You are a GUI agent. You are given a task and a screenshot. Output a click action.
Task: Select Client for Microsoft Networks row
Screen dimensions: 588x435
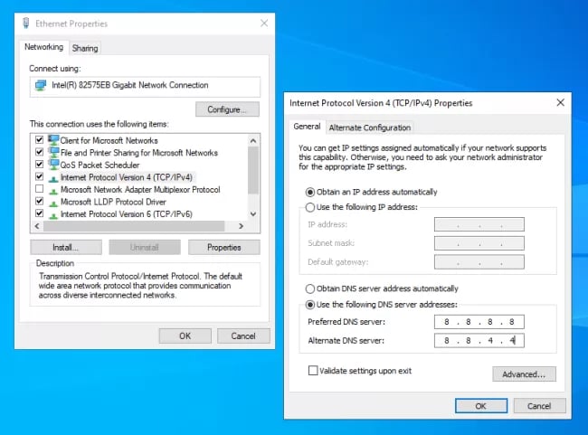(x=109, y=140)
